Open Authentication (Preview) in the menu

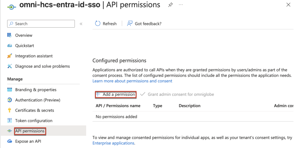pyautogui.click(x=37, y=100)
